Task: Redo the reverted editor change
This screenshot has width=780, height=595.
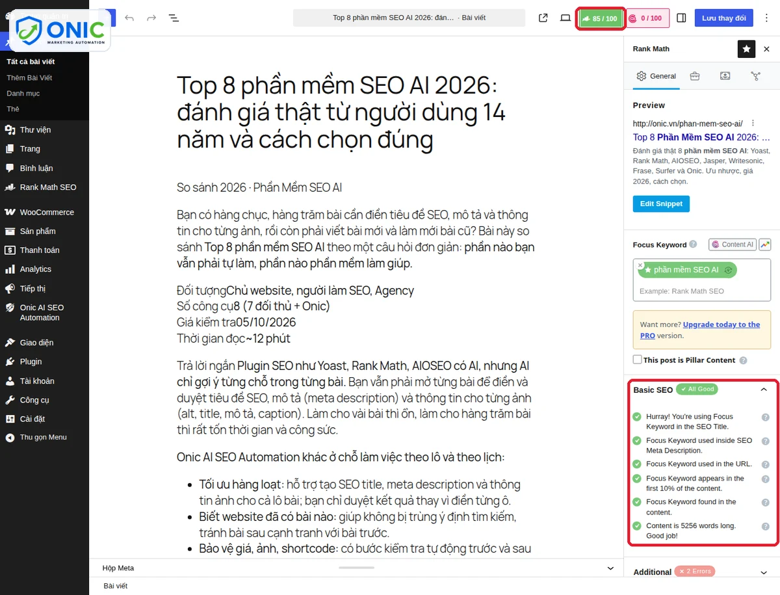Action: (x=151, y=18)
